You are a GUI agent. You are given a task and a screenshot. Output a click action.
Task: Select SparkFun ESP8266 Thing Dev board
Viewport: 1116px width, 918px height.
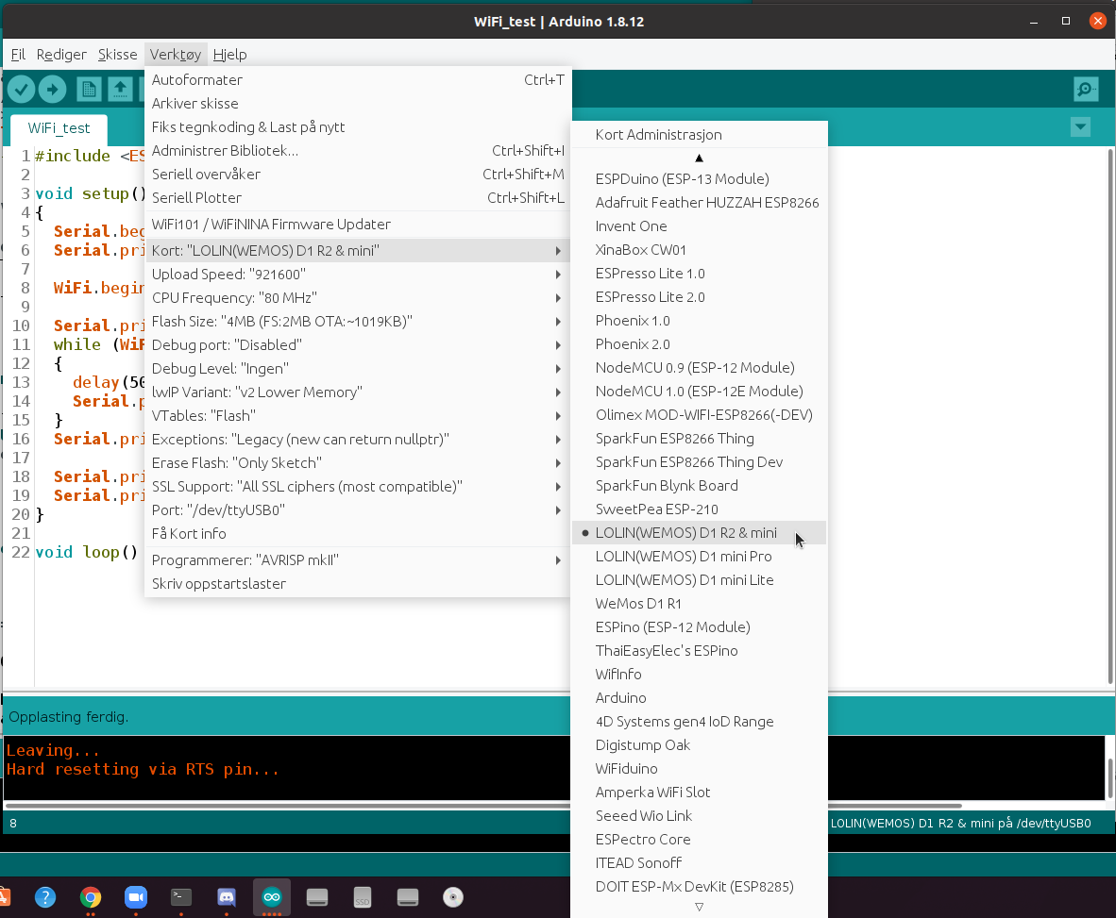pyautogui.click(x=699, y=462)
